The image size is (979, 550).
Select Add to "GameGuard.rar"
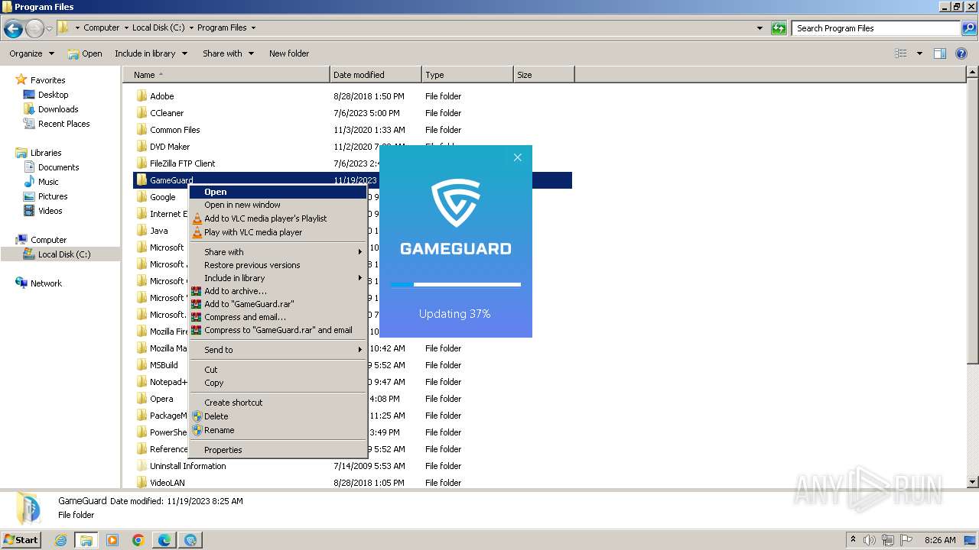tap(278, 304)
